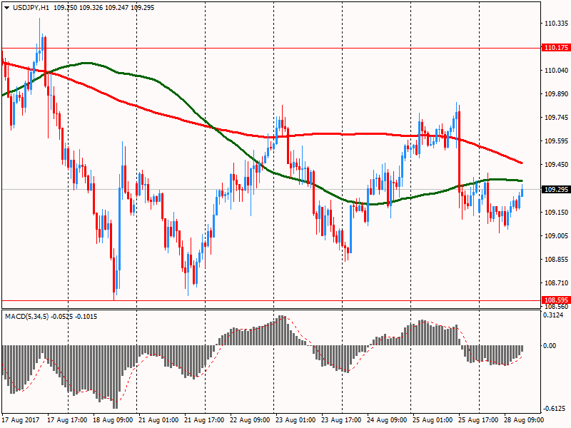Click the current price label 109.295
This screenshot has height=428, width=571.
(x=556, y=189)
